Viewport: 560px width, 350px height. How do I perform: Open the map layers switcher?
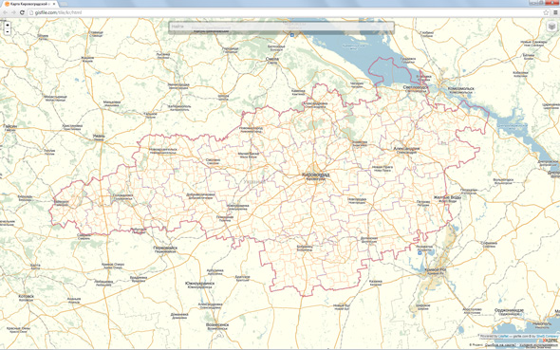pos(551,26)
